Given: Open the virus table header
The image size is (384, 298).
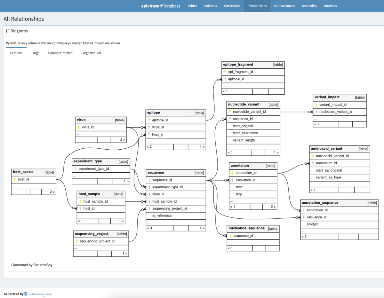Looking at the screenshot, I should (x=101, y=120).
